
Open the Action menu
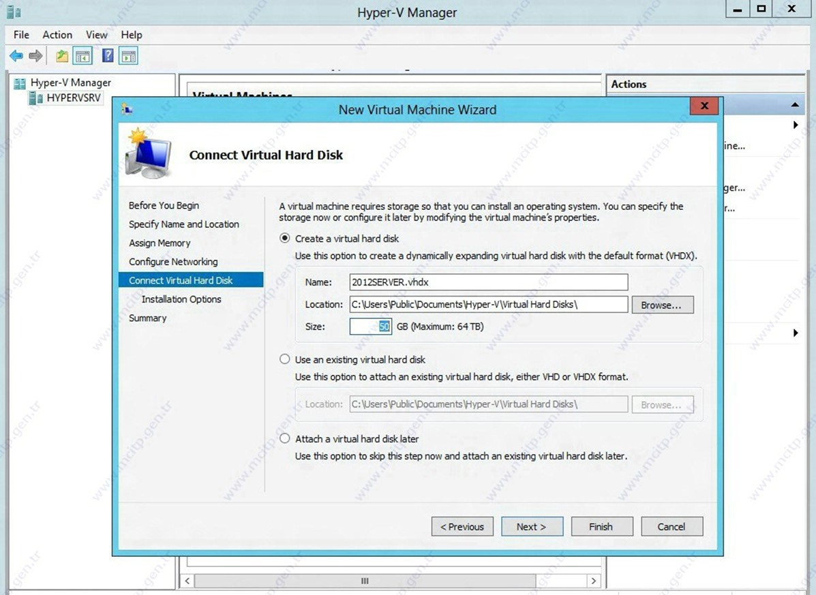pyautogui.click(x=57, y=35)
